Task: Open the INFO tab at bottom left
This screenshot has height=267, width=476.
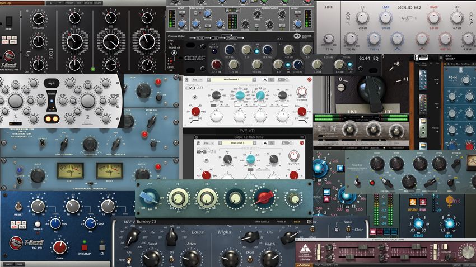Action: pos(9,264)
